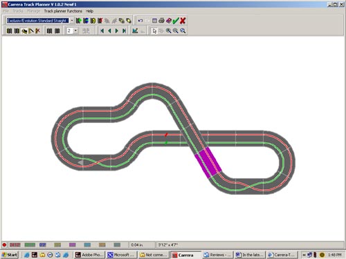Open the Help menu

89,11
